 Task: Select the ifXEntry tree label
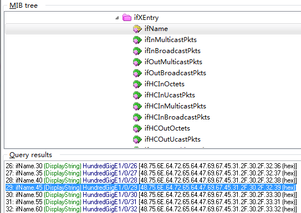click(146, 18)
